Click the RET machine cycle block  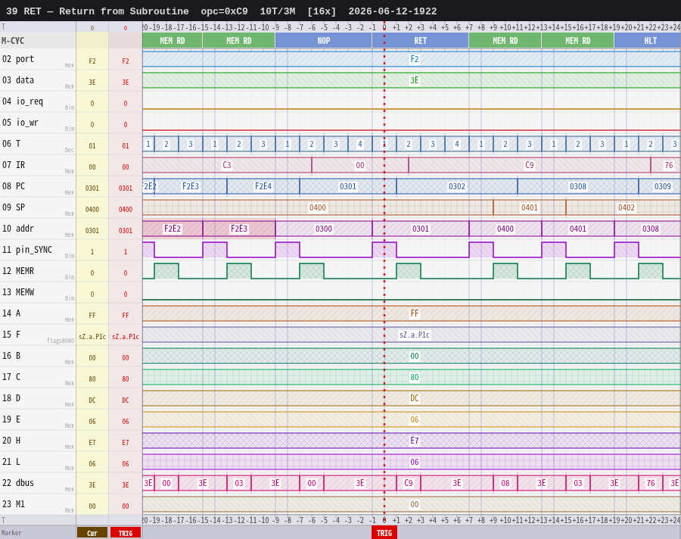(421, 41)
